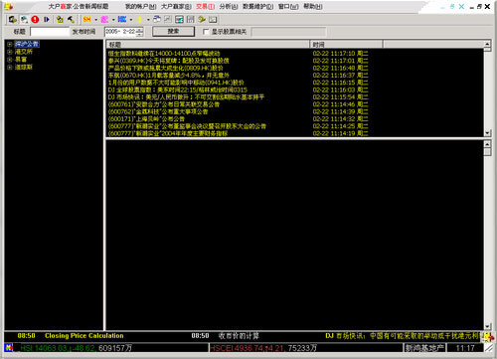Click the cyan X icon in title bar
Image resolution: width=497 pixels, height=359 pixels.
[461, 6]
